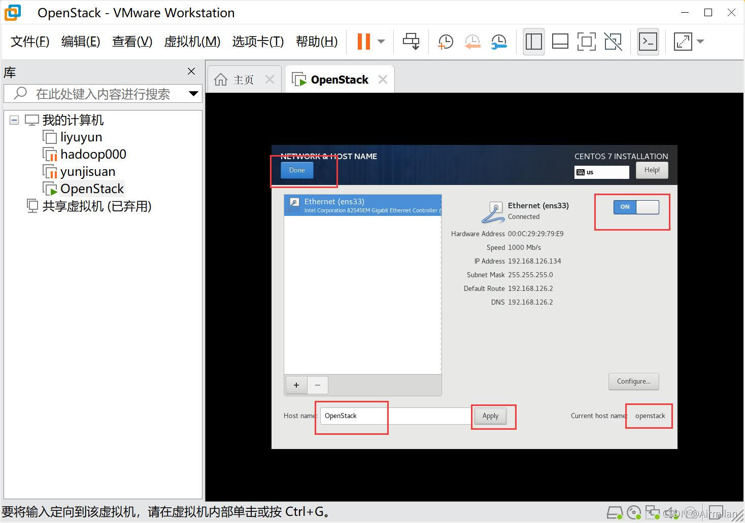745x523 pixels.
Task: Open the snapshot manager icon
Action: (499, 42)
